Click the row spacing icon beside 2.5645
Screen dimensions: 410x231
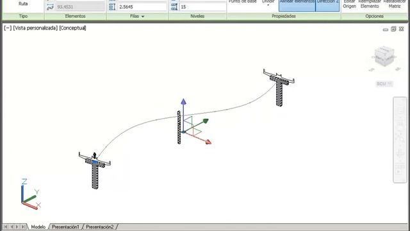pyautogui.click(x=112, y=7)
